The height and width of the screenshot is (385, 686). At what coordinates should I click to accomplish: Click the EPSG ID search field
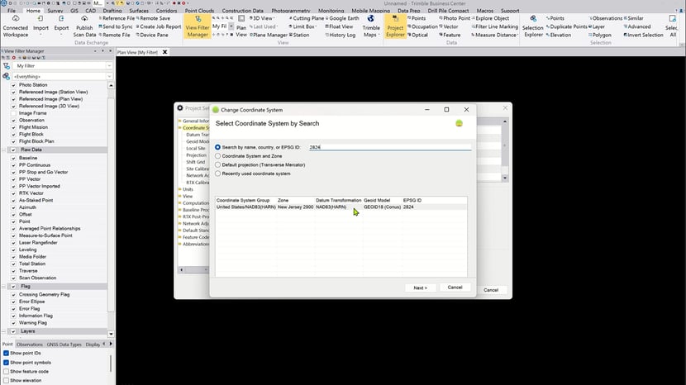[x=390, y=147]
